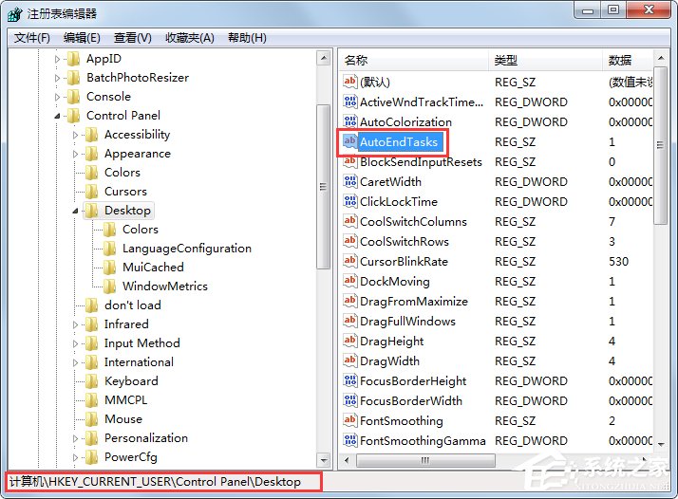The image size is (678, 499).
Task: Click the Desktop folder icon
Action: 92,211
